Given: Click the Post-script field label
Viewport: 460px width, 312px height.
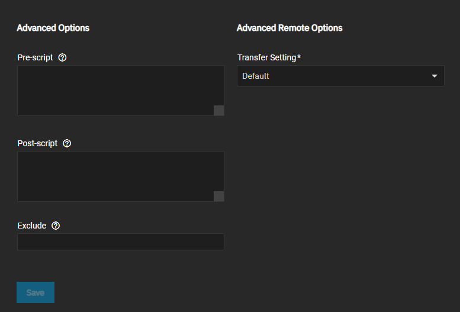Looking at the screenshot, I should point(38,143).
